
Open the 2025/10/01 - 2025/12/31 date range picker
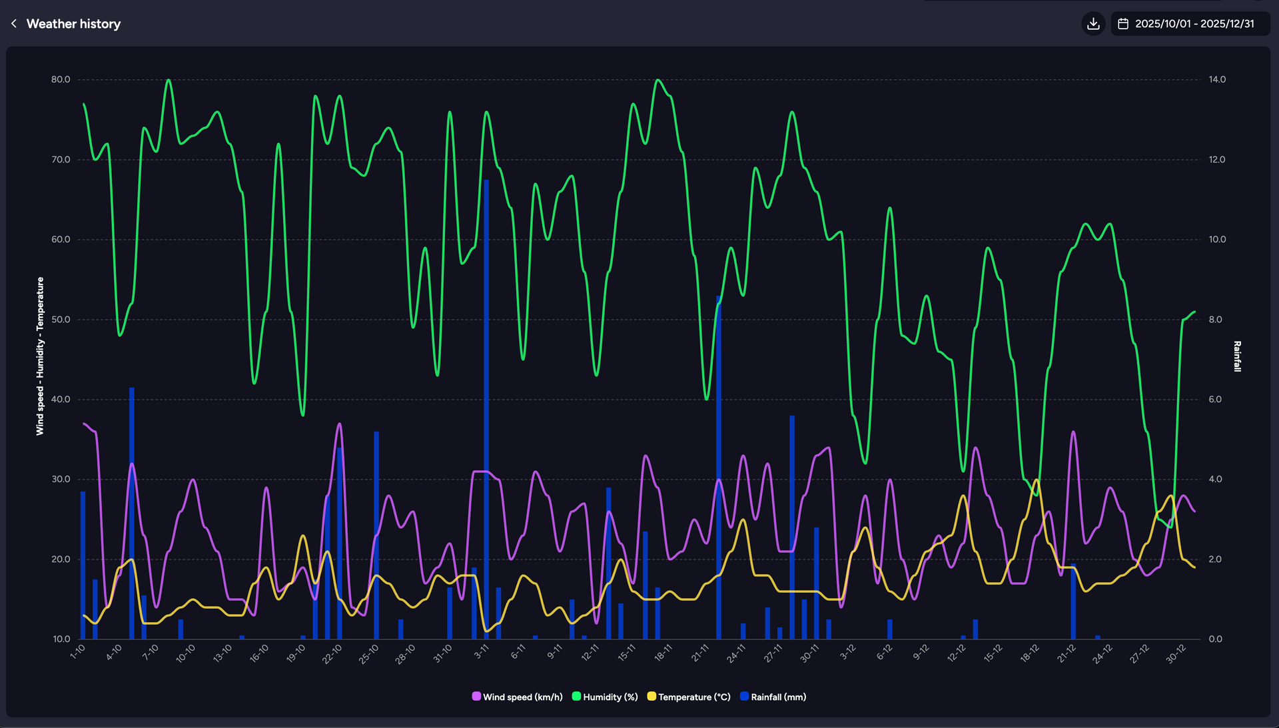pyautogui.click(x=1194, y=24)
